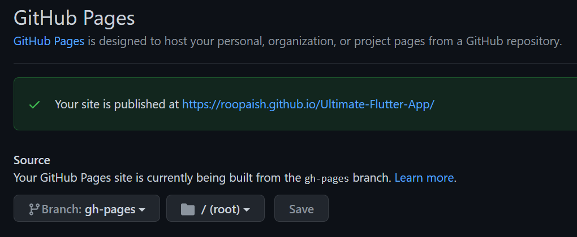577x237 pixels.
Task: Click the "Your site is published at" text
Action: click(117, 104)
